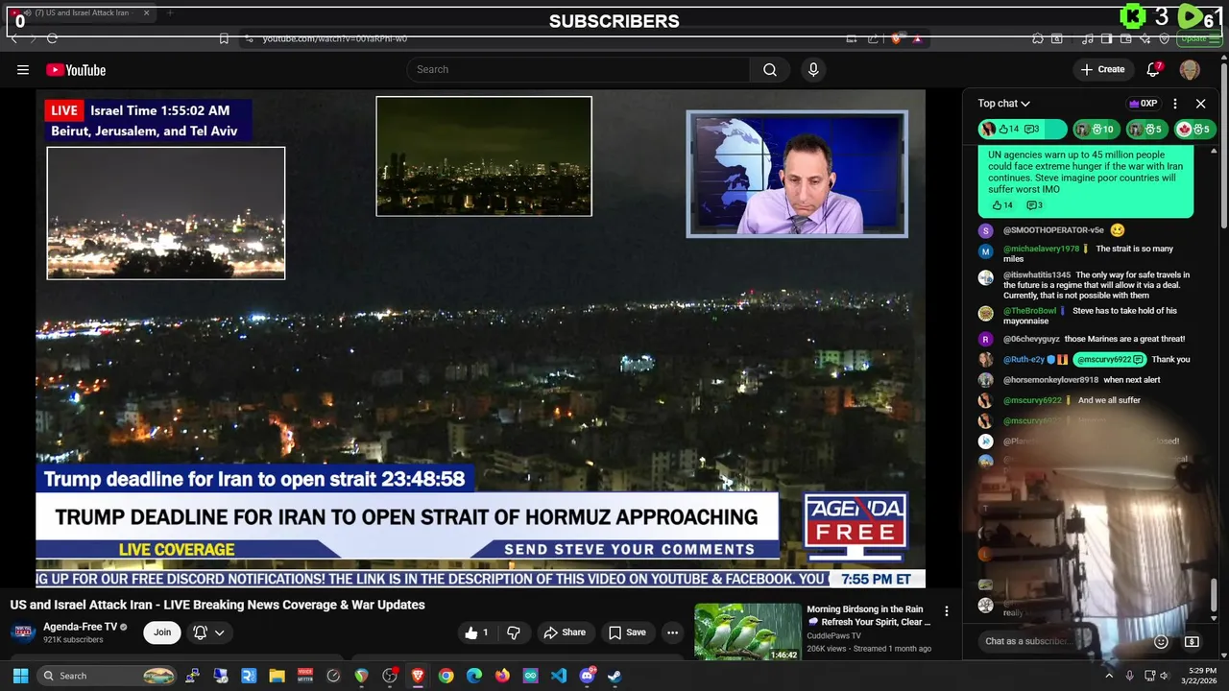Reload the page in the browser

52,38
